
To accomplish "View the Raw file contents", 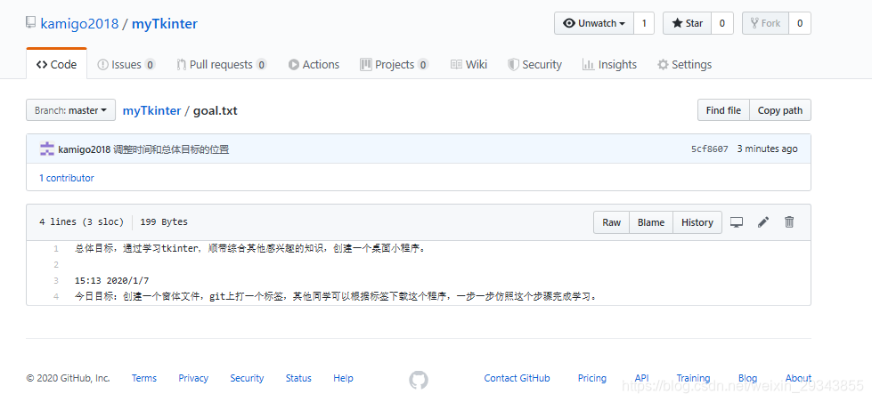I will (x=611, y=222).
